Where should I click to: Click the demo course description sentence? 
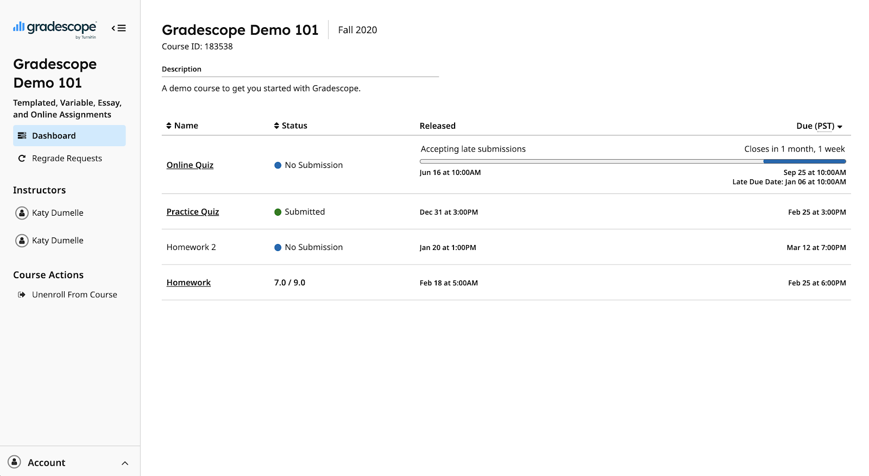[x=261, y=89]
